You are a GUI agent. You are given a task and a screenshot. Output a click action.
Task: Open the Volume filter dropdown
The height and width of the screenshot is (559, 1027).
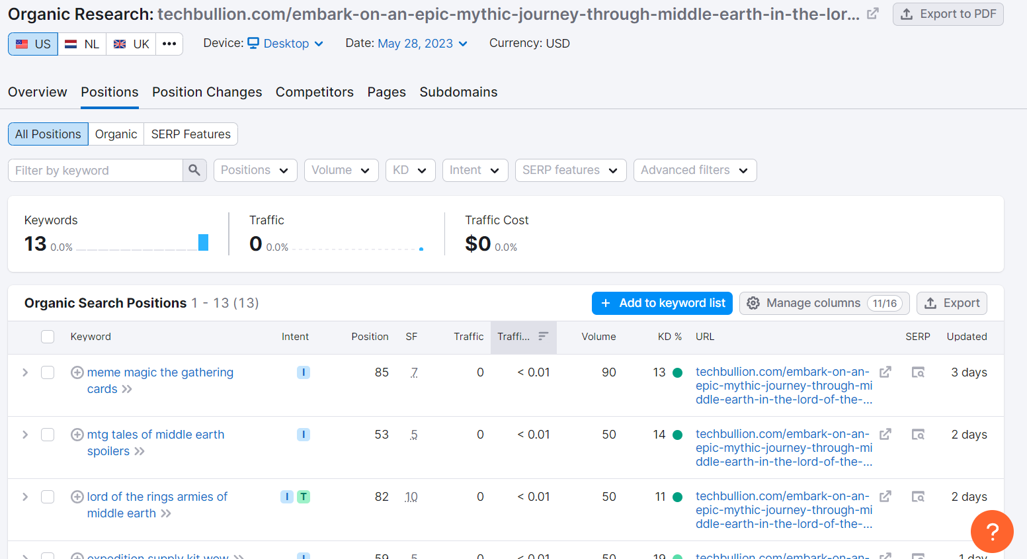pos(341,170)
